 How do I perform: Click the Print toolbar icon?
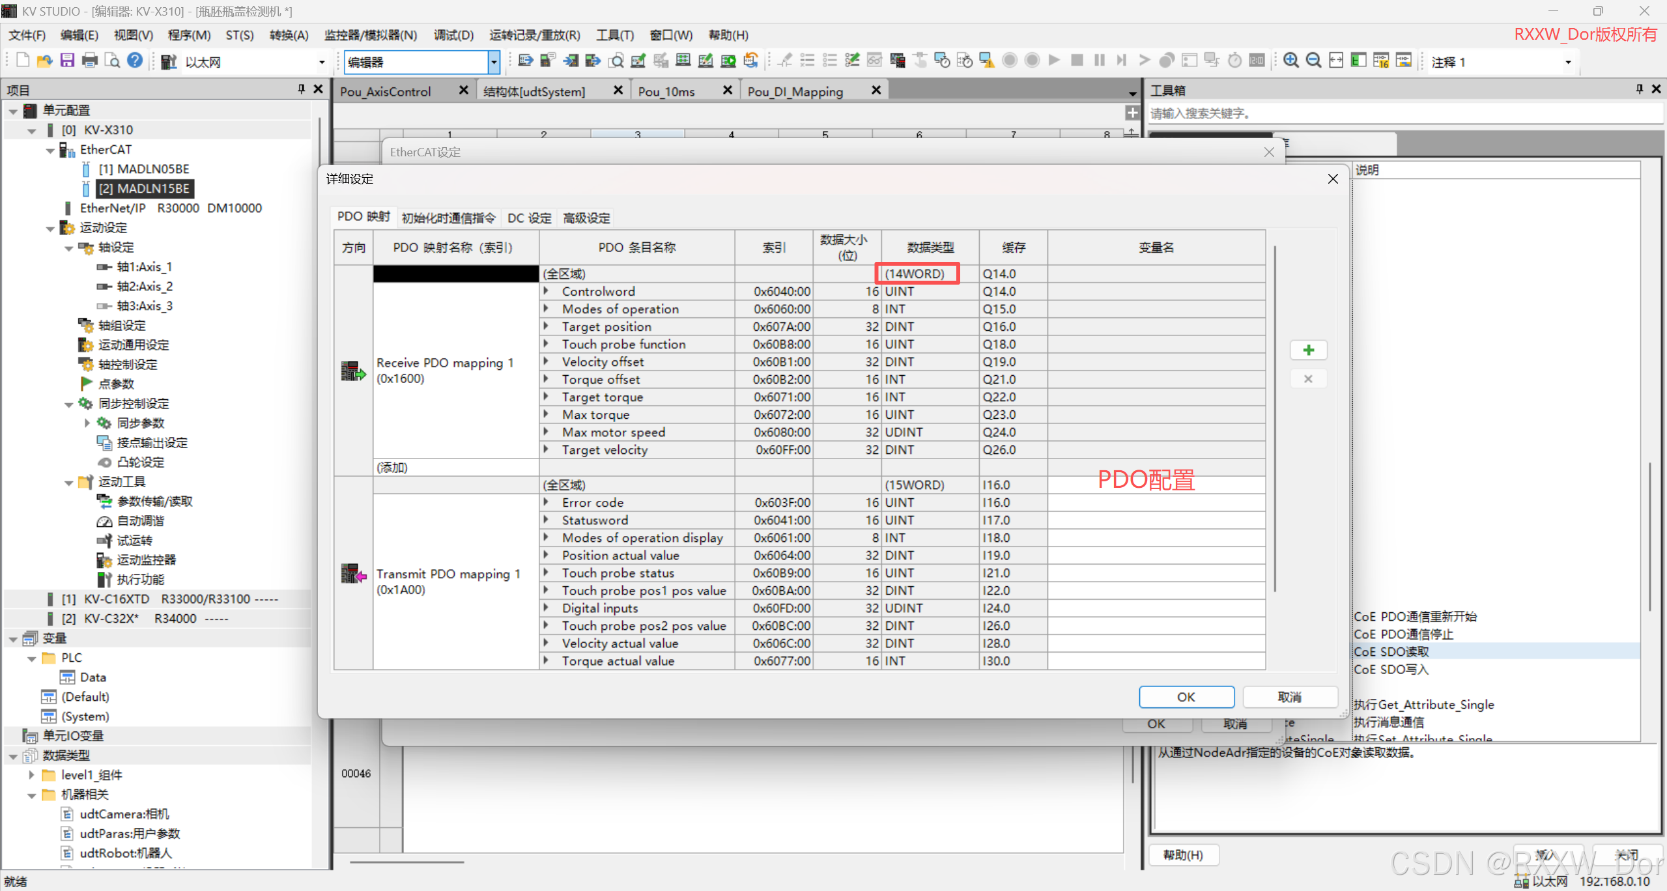coord(90,61)
